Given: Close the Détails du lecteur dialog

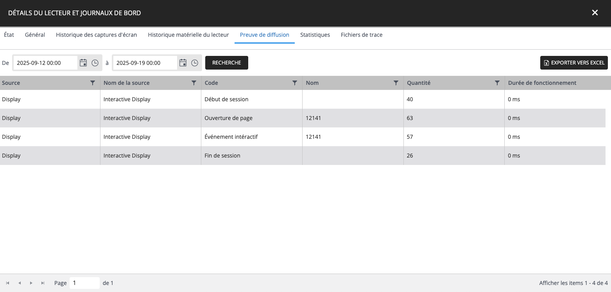Looking at the screenshot, I should coord(595,13).
